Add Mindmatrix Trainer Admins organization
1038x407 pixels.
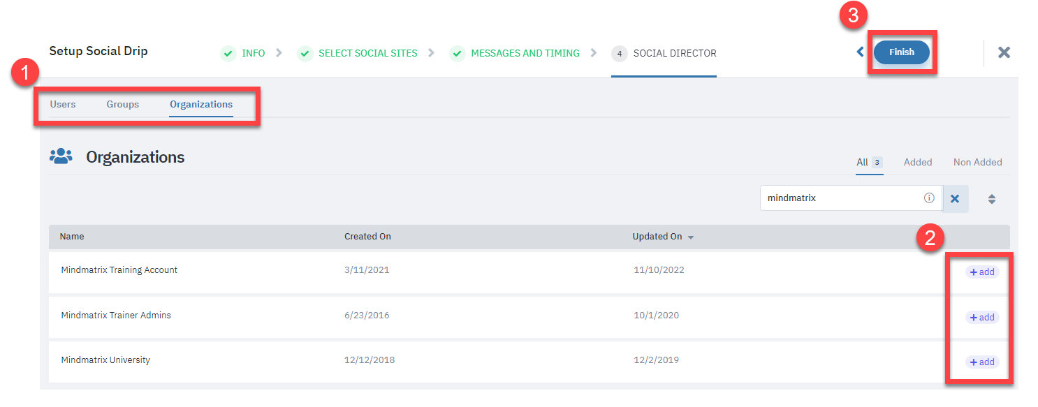click(x=982, y=318)
